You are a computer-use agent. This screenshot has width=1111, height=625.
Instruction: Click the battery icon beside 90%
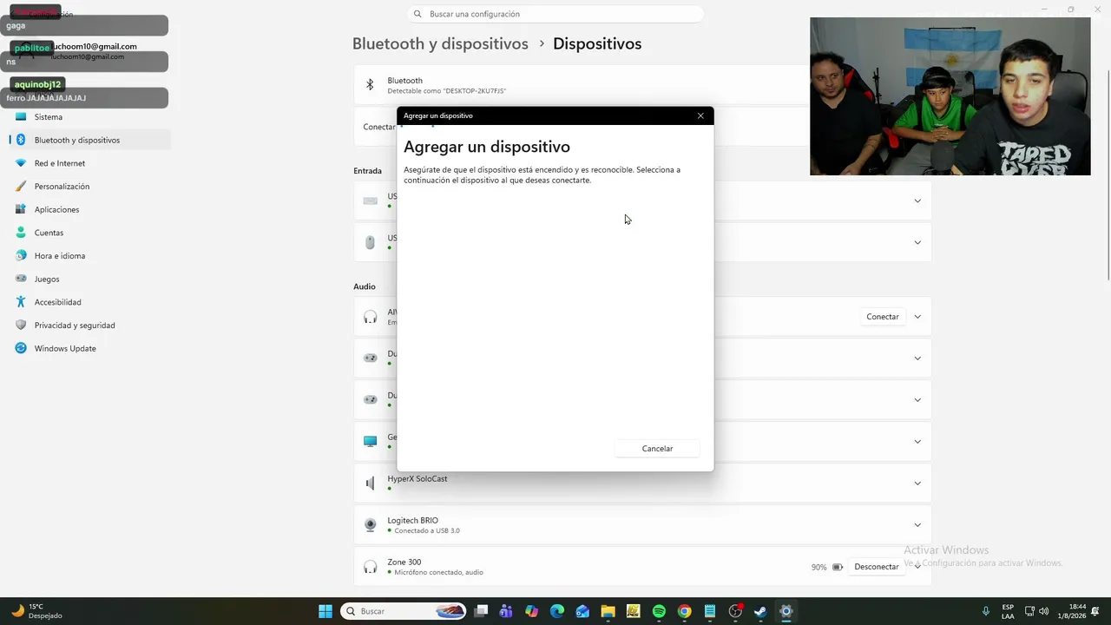[838, 567]
